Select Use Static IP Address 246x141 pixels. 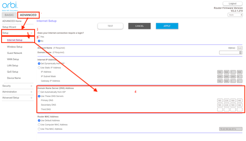point(39,68)
